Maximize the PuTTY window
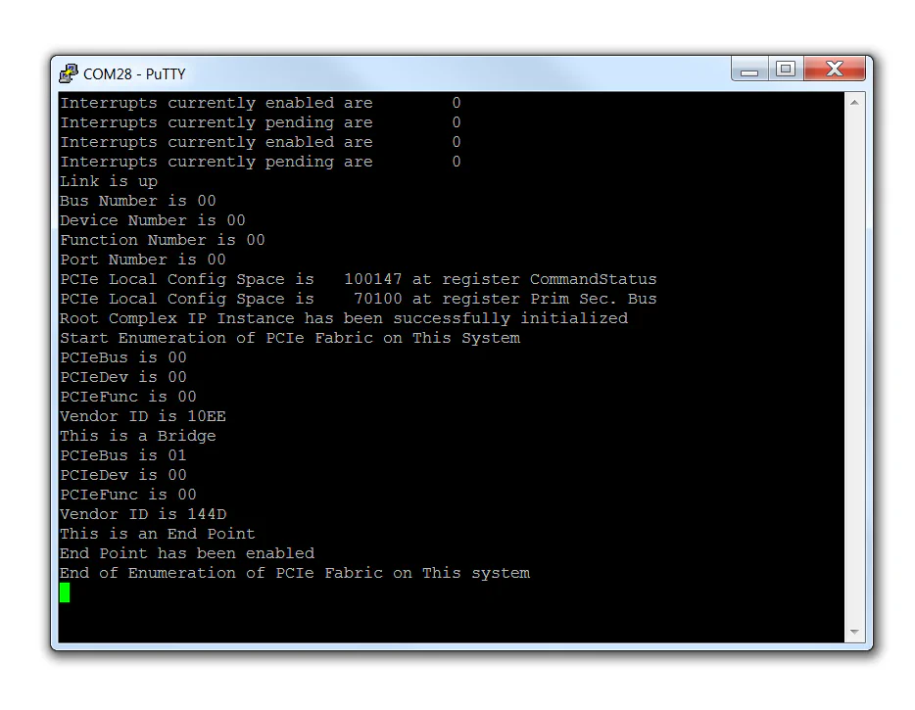This screenshot has height=710, width=915. (785, 69)
